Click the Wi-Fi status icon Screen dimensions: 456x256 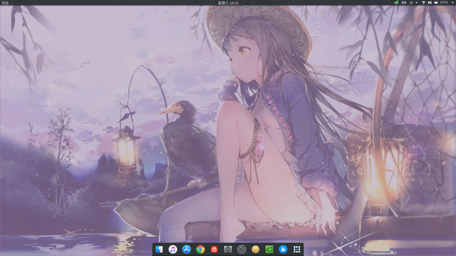click(x=423, y=3)
